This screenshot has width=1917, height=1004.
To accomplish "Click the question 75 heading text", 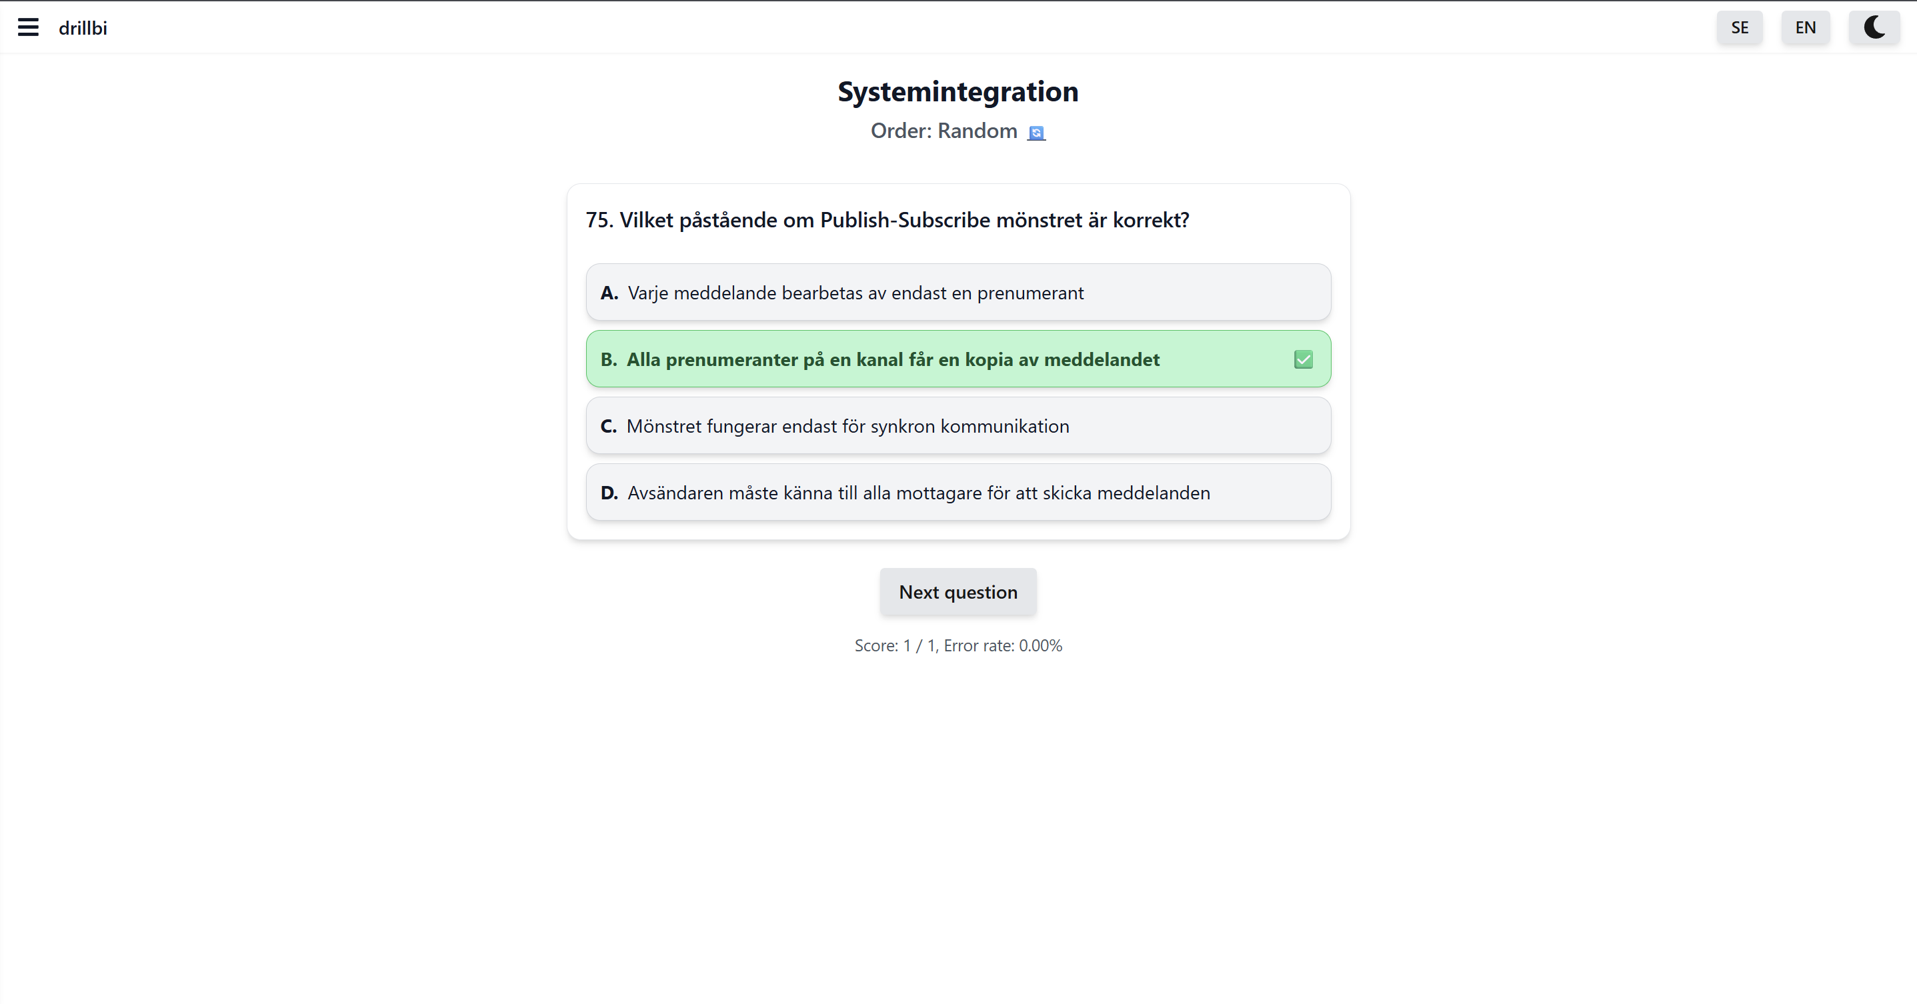I will pyautogui.click(x=887, y=220).
